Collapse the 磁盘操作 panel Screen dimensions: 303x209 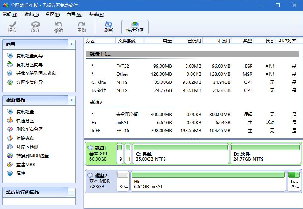pyautogui.click(x=72, y=100)
